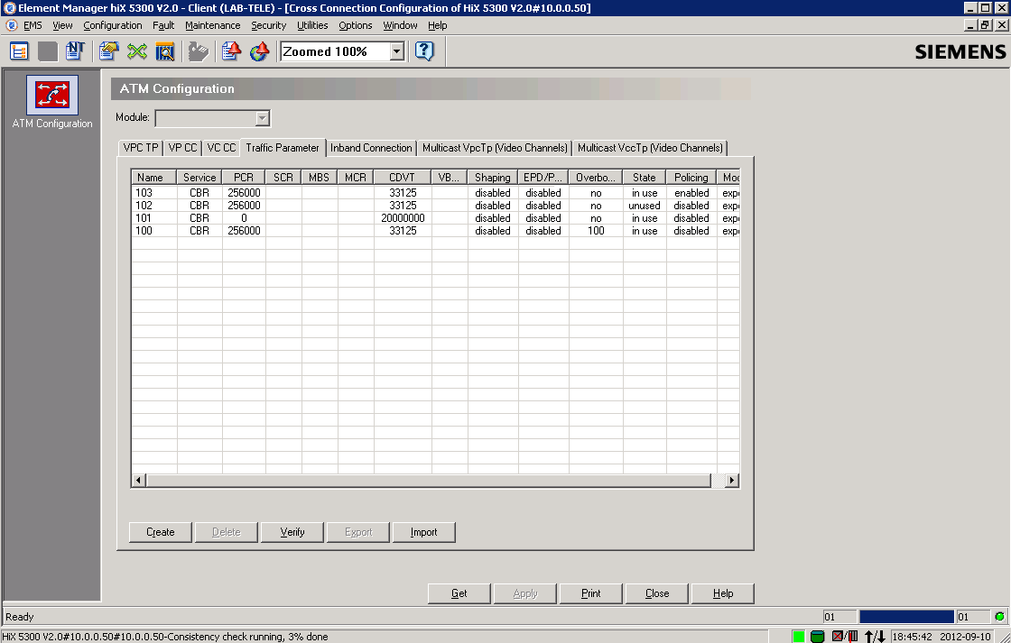This screenshot has width=1011, height=643.
Task: Click the State column header
Action: point(645,177)
